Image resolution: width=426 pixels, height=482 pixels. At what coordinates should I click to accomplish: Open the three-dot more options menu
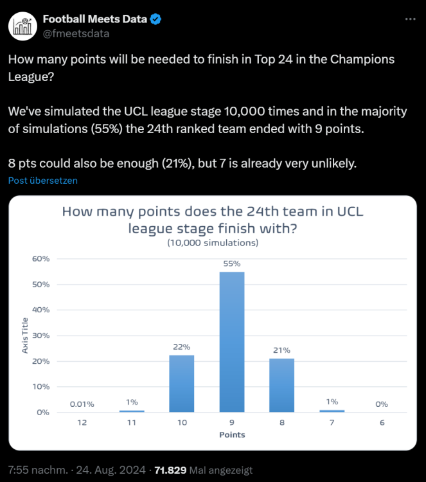[410, 20]
